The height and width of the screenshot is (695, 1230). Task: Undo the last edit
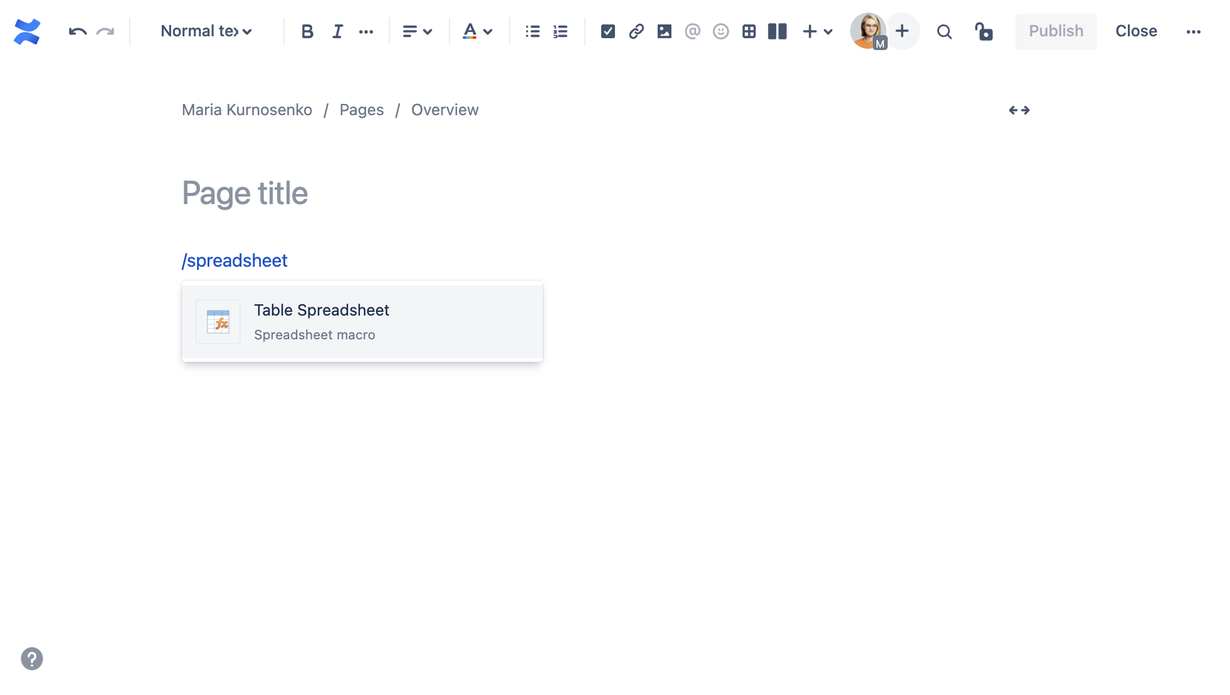point(77,31)
